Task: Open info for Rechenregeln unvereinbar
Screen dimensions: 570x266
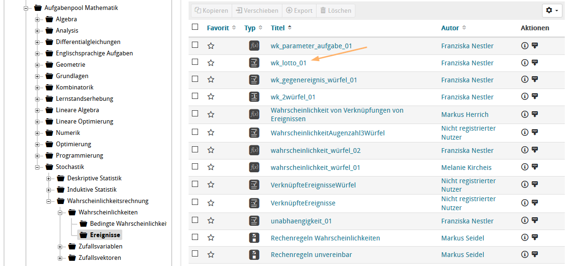Action: [525, 255]
